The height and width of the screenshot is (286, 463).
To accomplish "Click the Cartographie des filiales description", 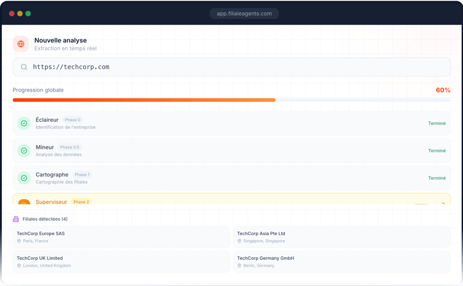I will (x=61, y=182).
